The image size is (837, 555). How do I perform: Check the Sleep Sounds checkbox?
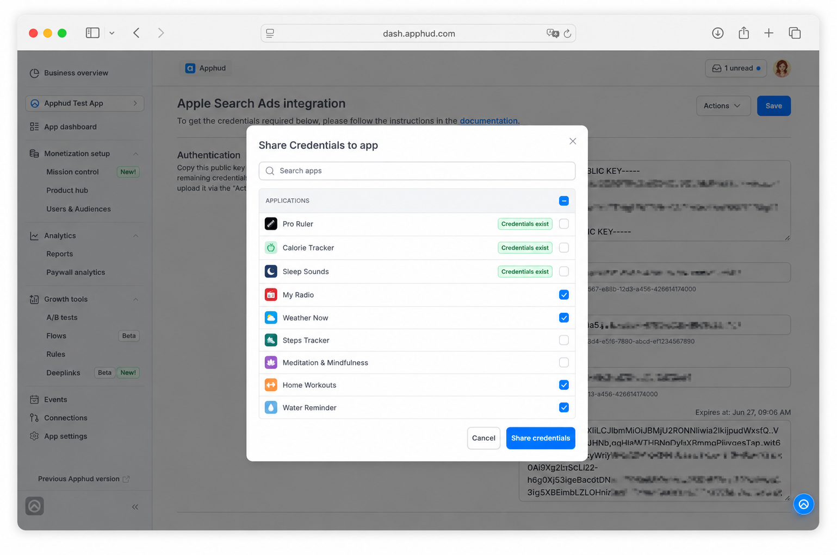(x=564, y=272)
